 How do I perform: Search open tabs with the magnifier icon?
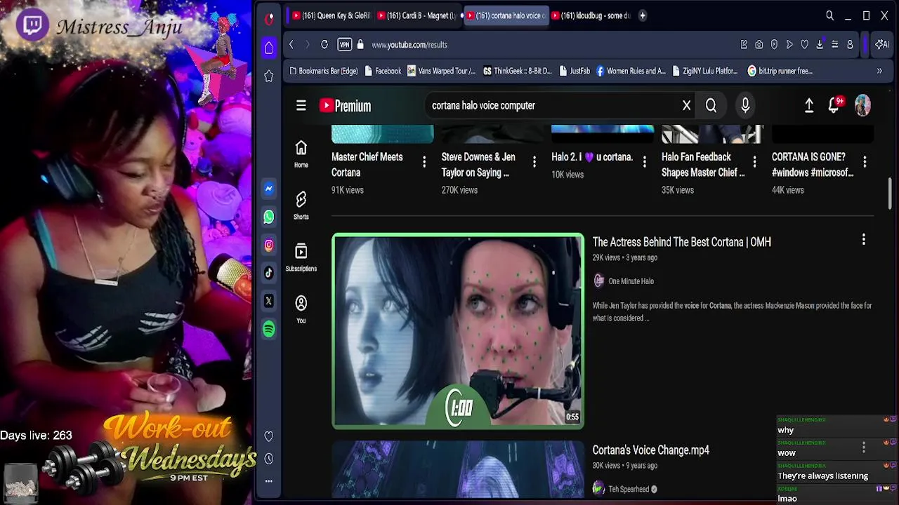click(829, 15)
